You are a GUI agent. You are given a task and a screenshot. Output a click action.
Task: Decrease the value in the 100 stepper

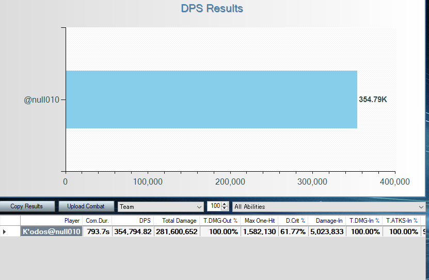click(225, 209)
